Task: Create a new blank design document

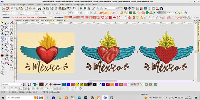Action: pos(26,8)
